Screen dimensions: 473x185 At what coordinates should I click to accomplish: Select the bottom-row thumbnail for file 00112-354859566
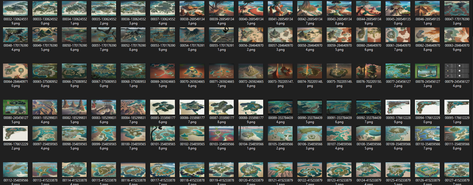tap(15, 169)
